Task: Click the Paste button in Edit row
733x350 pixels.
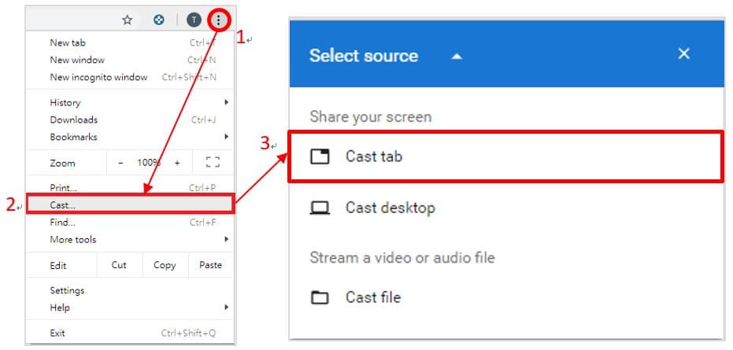Action: [x=211, y=265]
